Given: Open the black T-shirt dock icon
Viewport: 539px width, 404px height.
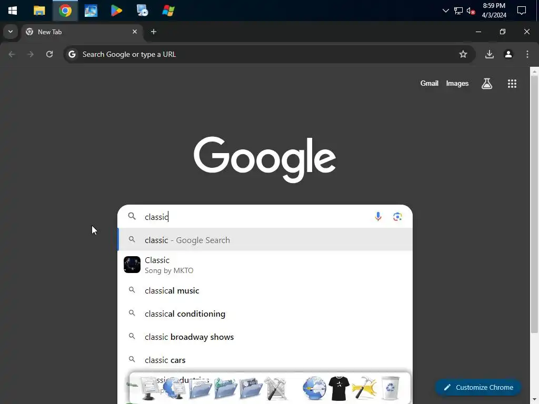Looking at the screenshot, I should pos(339,388).
